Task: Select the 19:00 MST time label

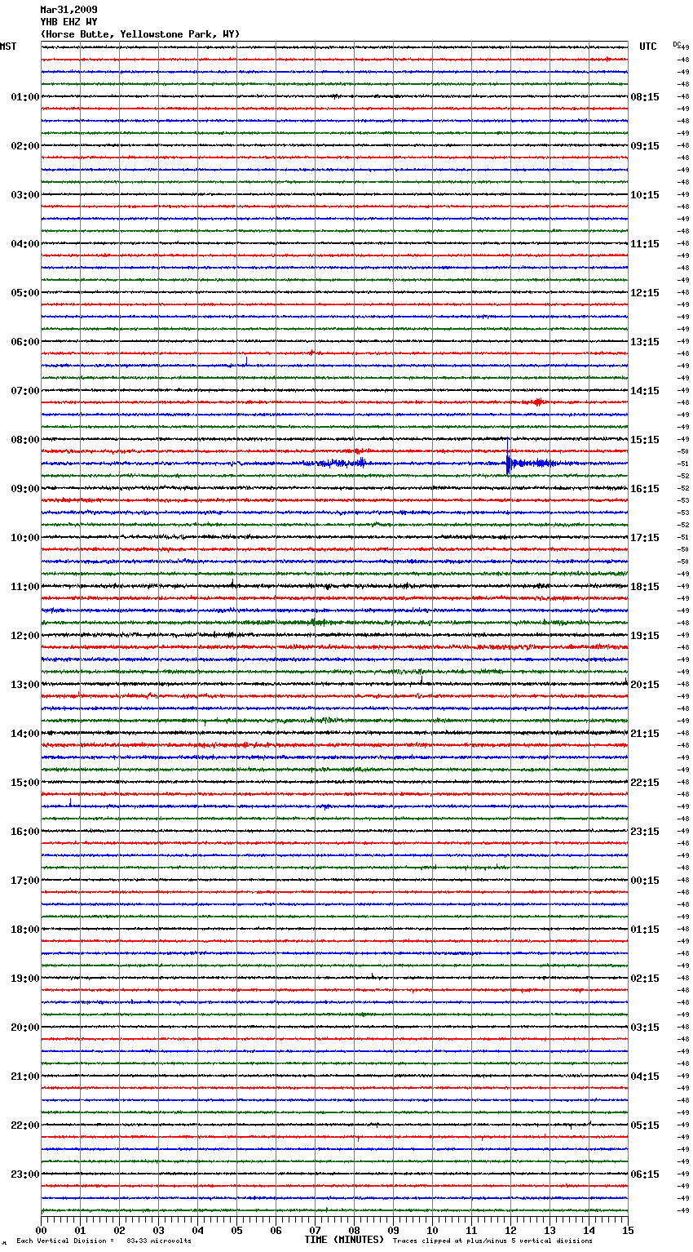Action: [x=25, y=979]
